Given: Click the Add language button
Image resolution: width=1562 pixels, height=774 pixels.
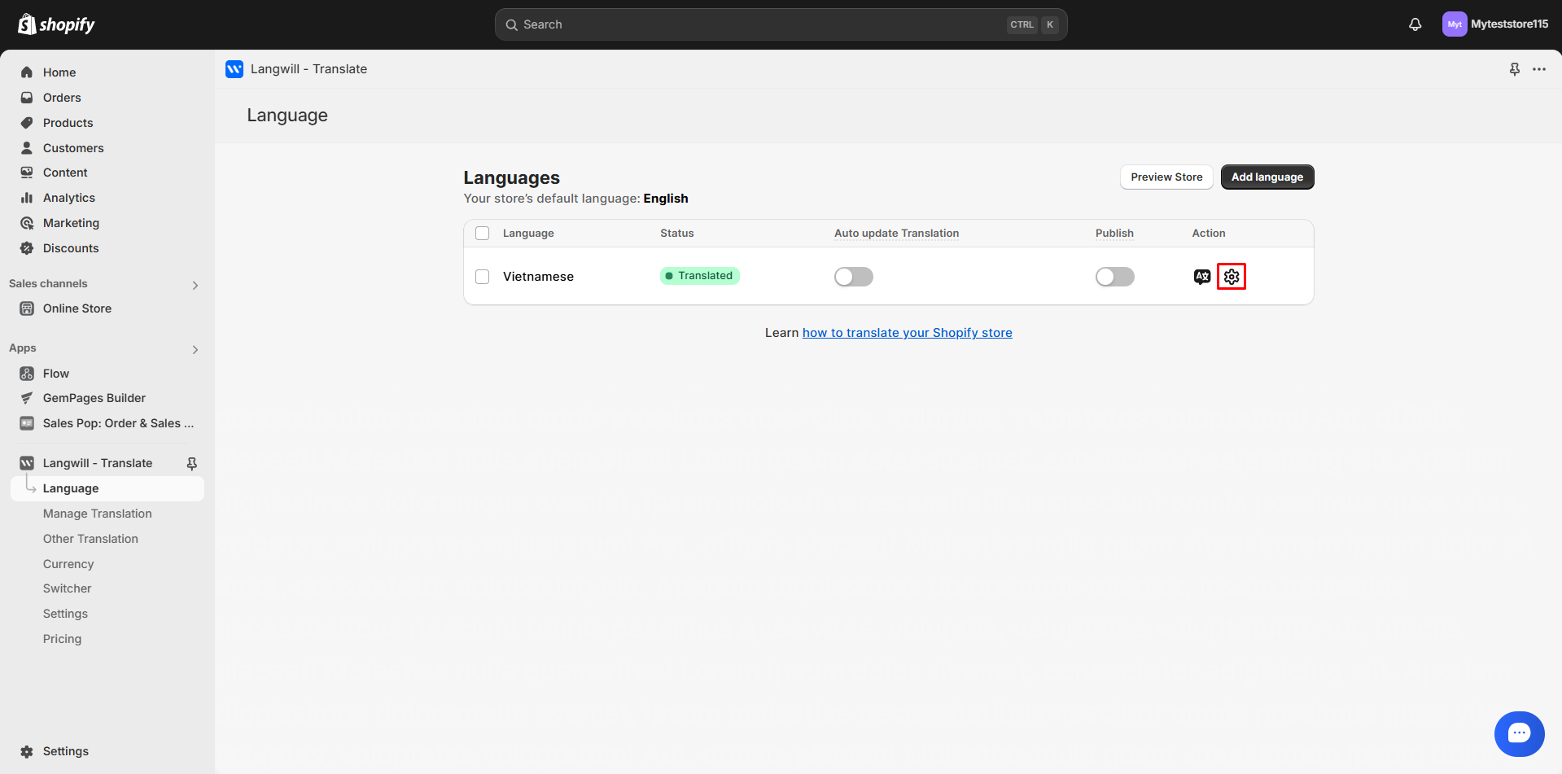Looking at the screenshot, I should (x=1267, y=177).
